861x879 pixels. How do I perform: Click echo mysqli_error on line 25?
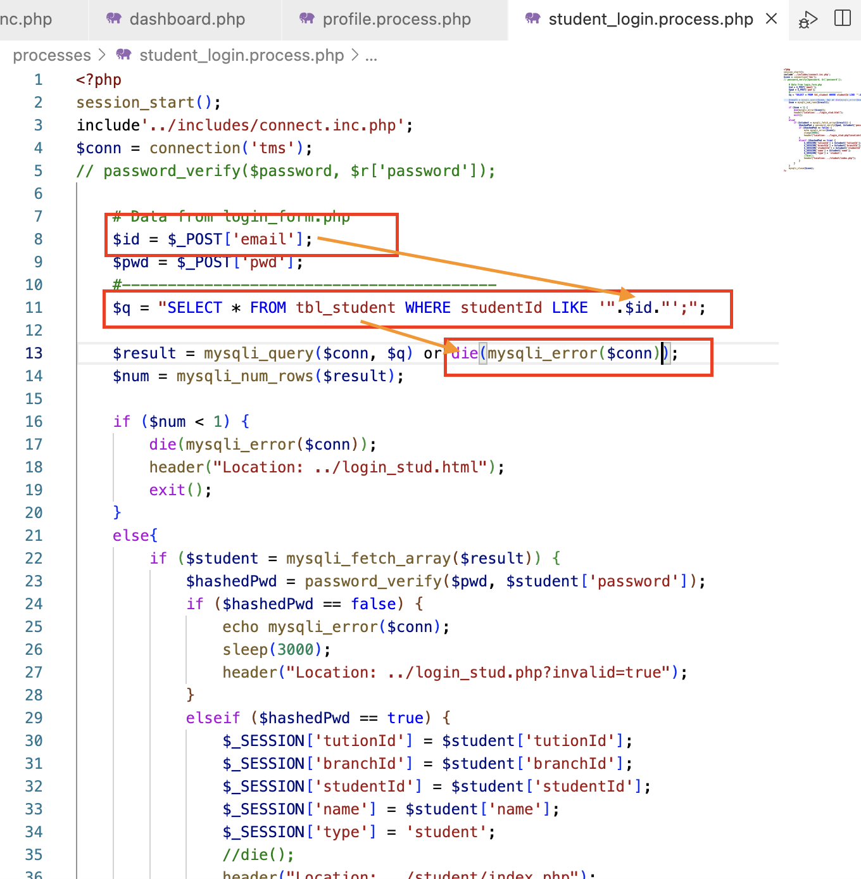tap(331, 627)
